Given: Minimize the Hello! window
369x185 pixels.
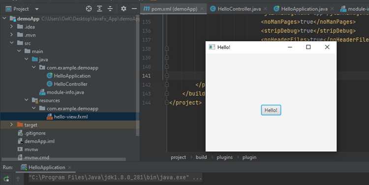Looking at the screenshot, I should coord(290,47).
